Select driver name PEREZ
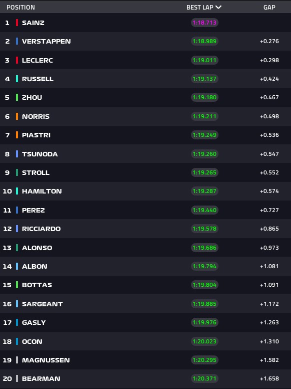The height and width of the screenshot is (389, 291). click(x=33, y=210)
